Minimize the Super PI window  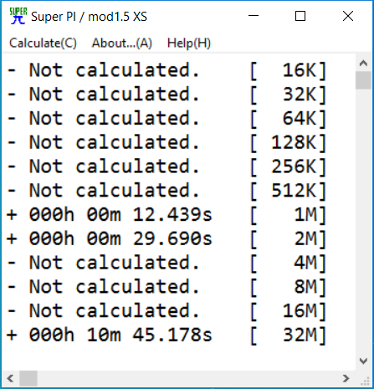(254, 16)
